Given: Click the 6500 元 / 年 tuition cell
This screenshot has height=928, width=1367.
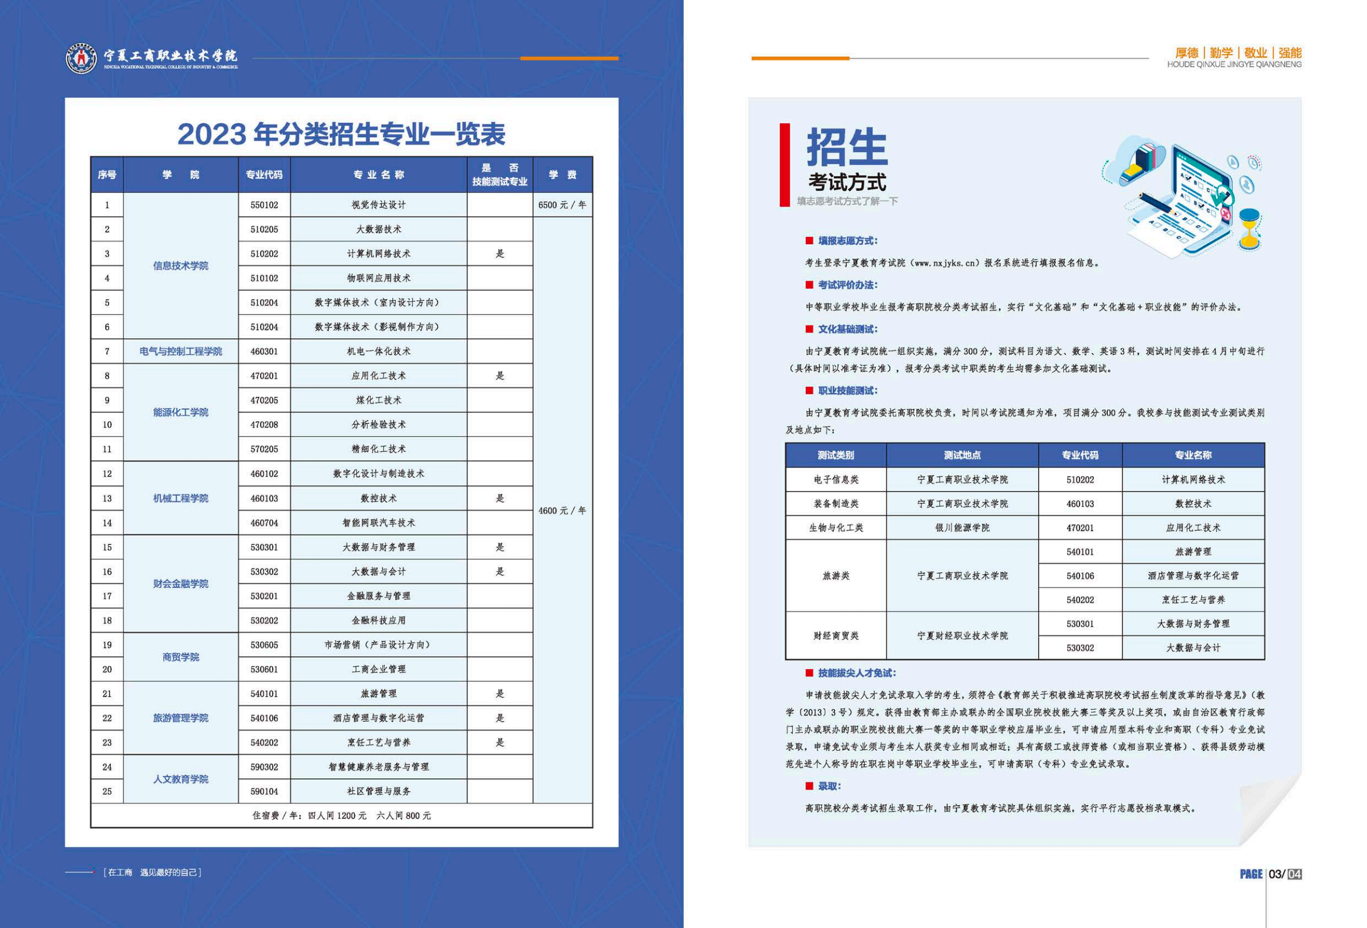Looking at the screenshot, I should (563, 205).
